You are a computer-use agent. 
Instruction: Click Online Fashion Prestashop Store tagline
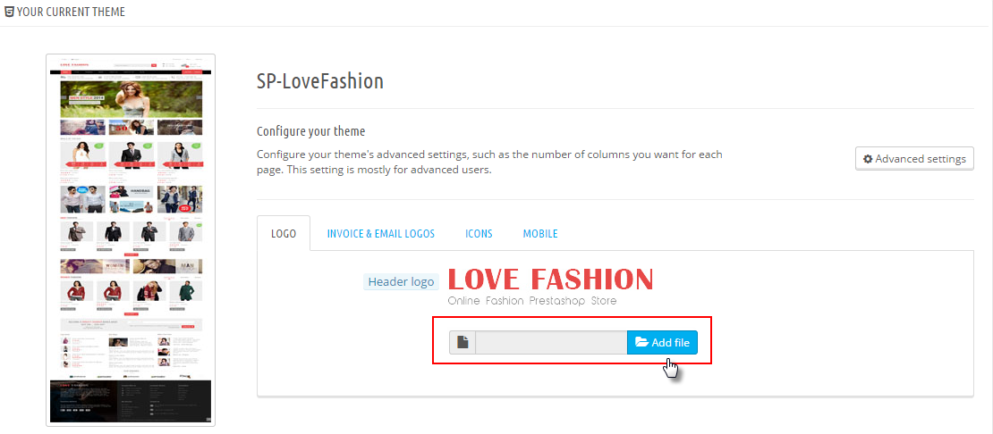click(531, 301)
